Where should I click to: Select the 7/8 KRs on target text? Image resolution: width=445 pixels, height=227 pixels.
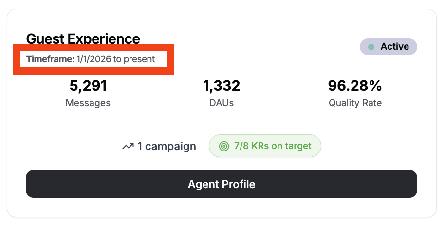272,146
